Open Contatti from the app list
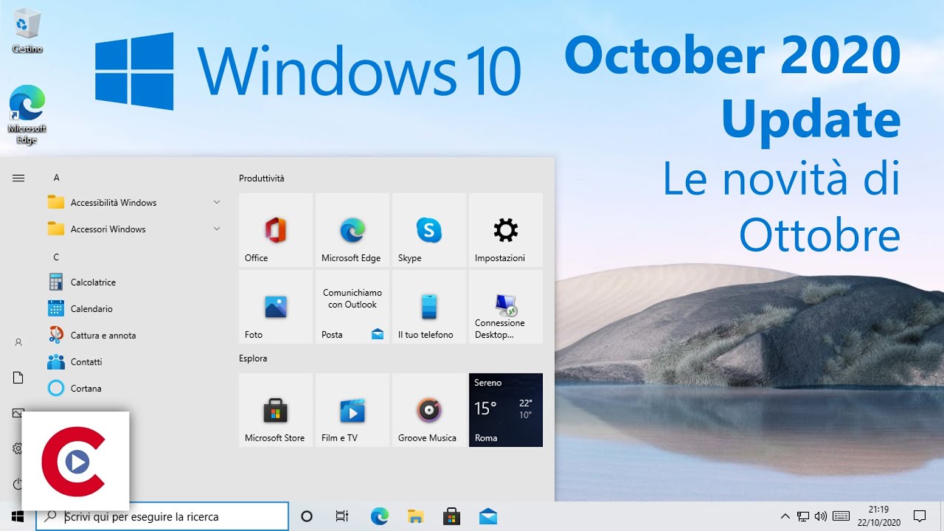The width and height of the screenshot is (944, 531). (x=134, y=362)
